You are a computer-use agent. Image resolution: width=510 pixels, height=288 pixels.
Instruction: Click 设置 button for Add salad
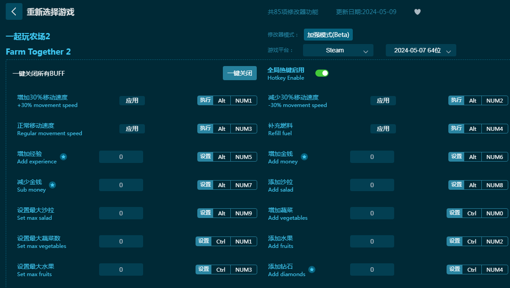[456, 185]
